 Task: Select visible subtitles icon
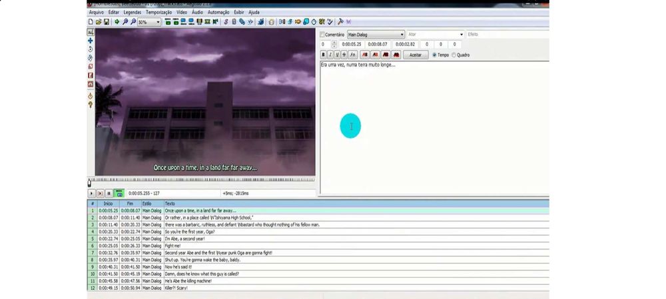point(198,22)
